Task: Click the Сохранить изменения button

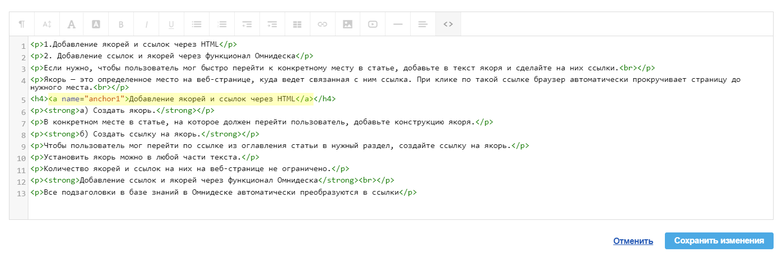Action: click(x=719, y=241)
